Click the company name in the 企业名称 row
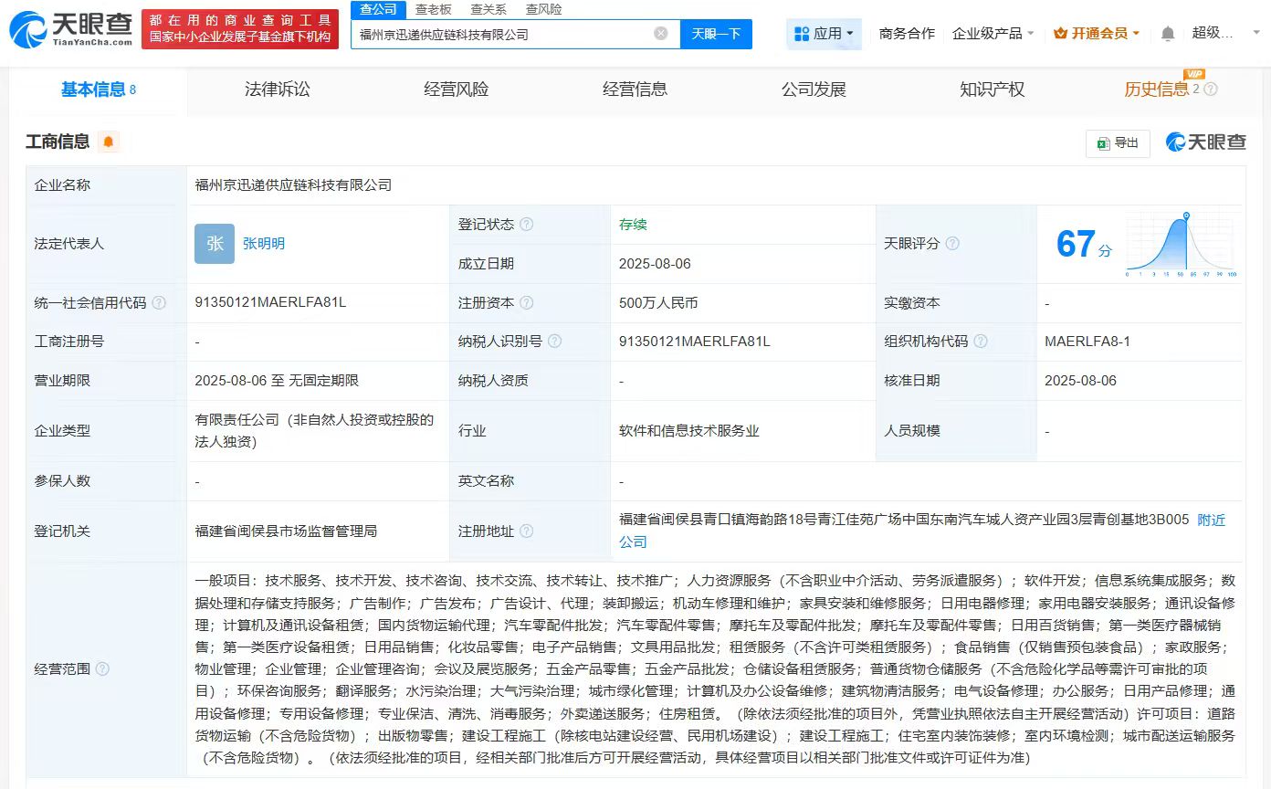This screenshot has height=789, width=1271. click(293, 185)
